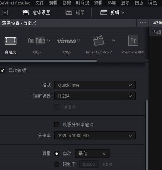Open the 调色 menu
The image size is (162, 170).
click(x=152, y=3)
